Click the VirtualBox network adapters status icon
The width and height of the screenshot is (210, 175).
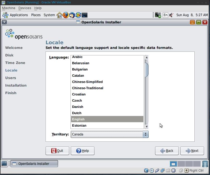(x=162, y=171)
